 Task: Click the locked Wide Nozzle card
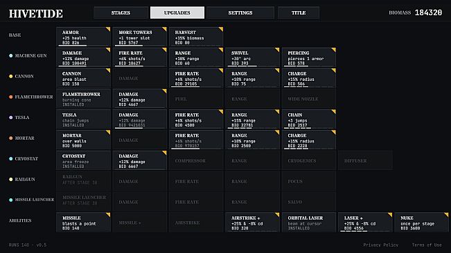(x=309, y=98)
